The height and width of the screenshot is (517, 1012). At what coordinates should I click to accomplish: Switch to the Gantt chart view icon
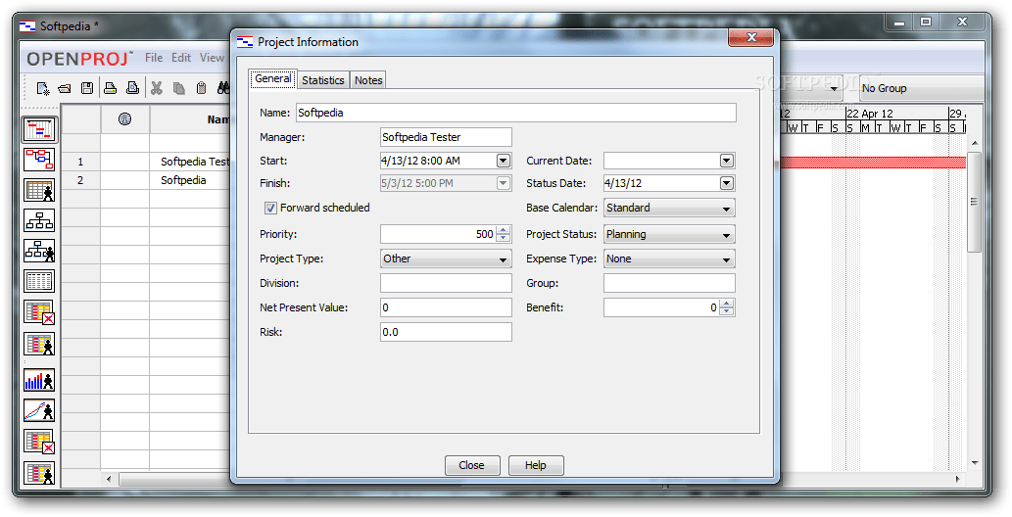click(39, 129)
